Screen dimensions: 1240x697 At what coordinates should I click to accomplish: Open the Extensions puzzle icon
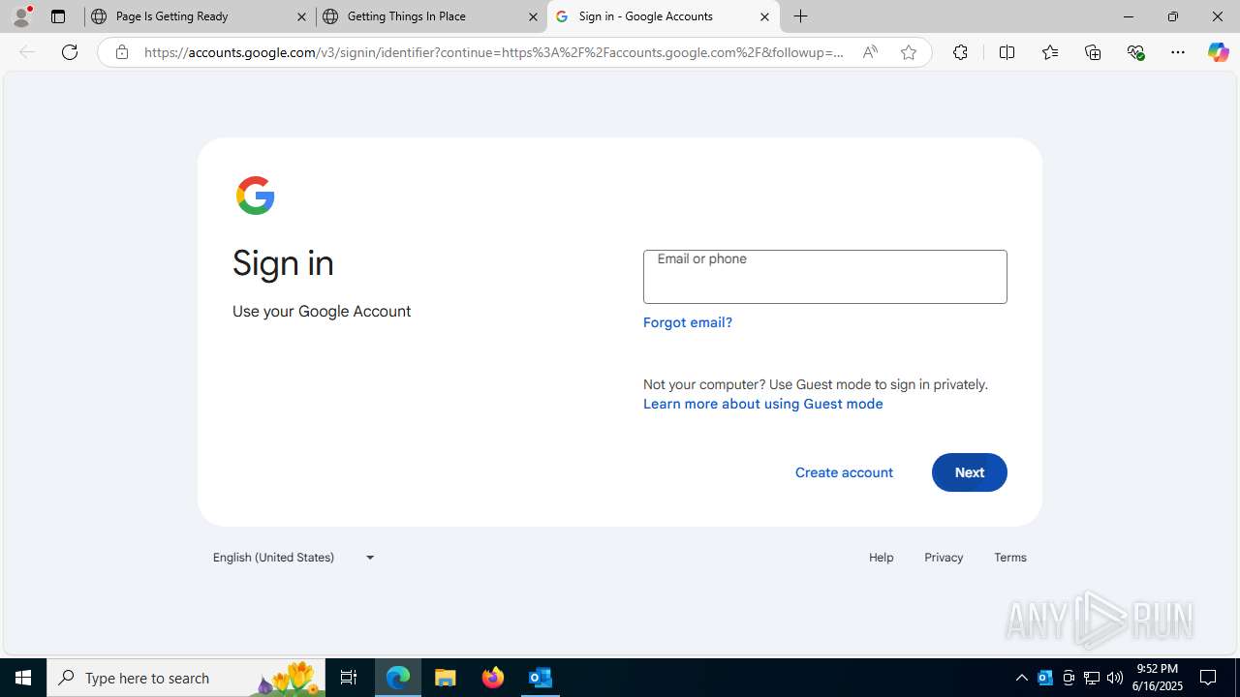960,52
